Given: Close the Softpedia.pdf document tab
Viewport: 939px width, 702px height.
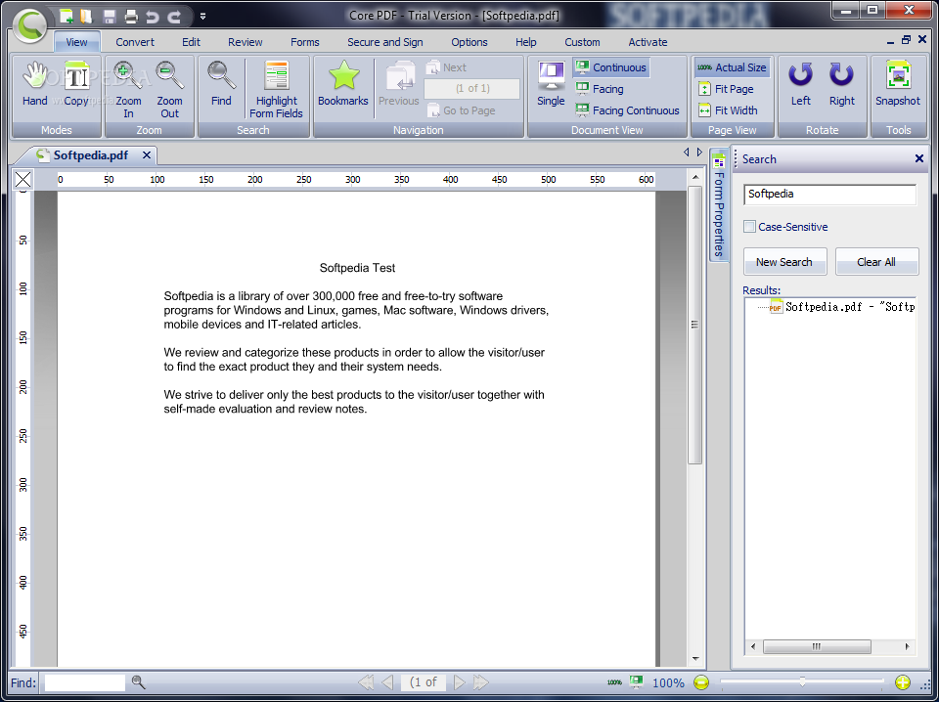Looking at the screenshot, I should (x=147, y=155).
